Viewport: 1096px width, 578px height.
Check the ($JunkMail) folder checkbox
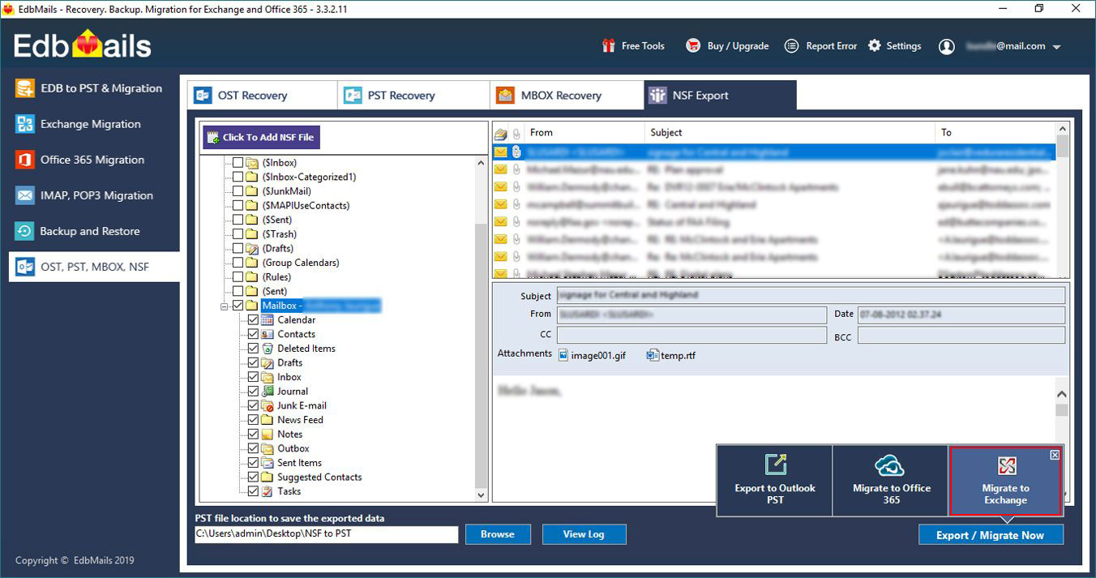[238, 191]
